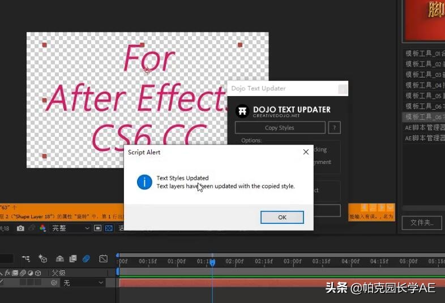Toggle hide shy layers icon
The height and width of the screenshot is (303, 445).
(59, 258)
